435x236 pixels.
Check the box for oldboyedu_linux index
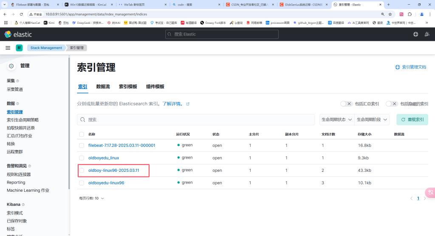click(82, 158)
